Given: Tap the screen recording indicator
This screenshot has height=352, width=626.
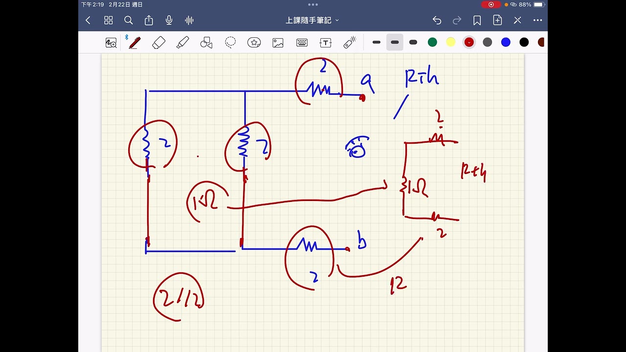Looking at the screenshot, I should pyautogui.click(x=491, y=4).
